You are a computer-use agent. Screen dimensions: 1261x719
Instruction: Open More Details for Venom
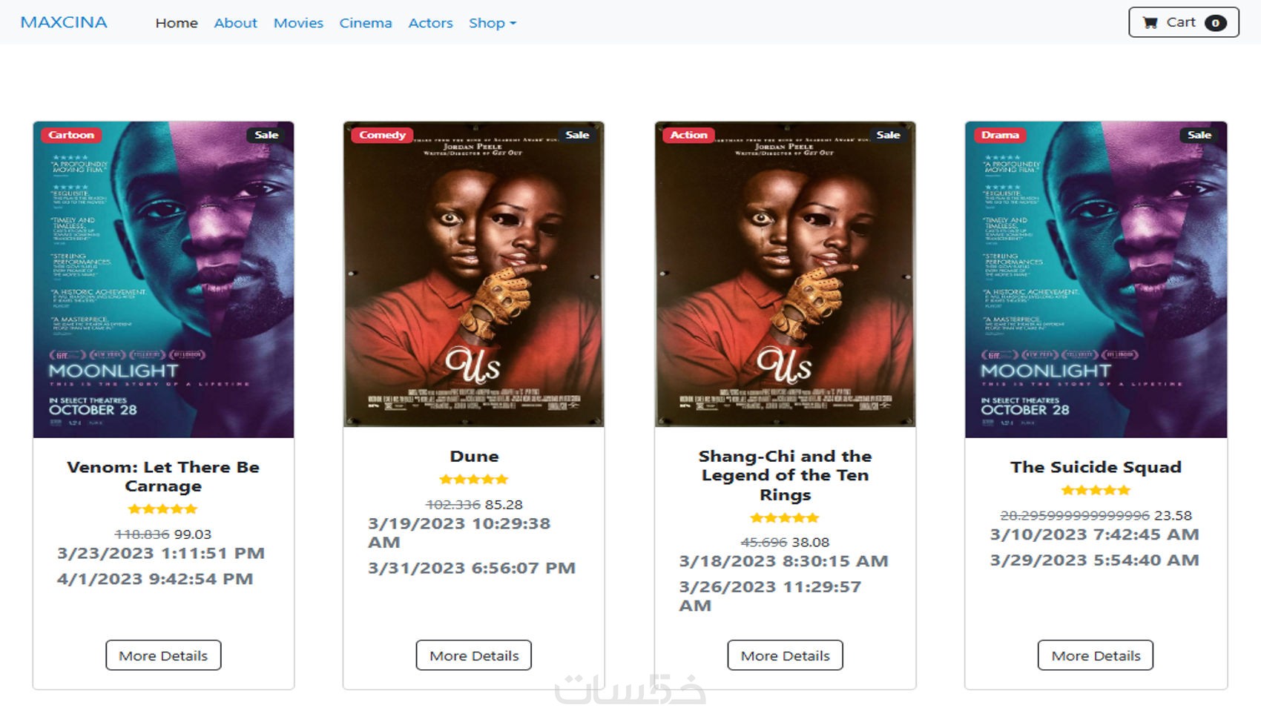point(163,655)
